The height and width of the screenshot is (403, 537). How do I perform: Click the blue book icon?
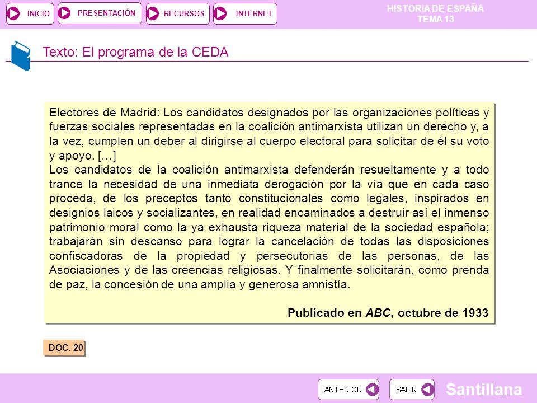coord(21,55)
